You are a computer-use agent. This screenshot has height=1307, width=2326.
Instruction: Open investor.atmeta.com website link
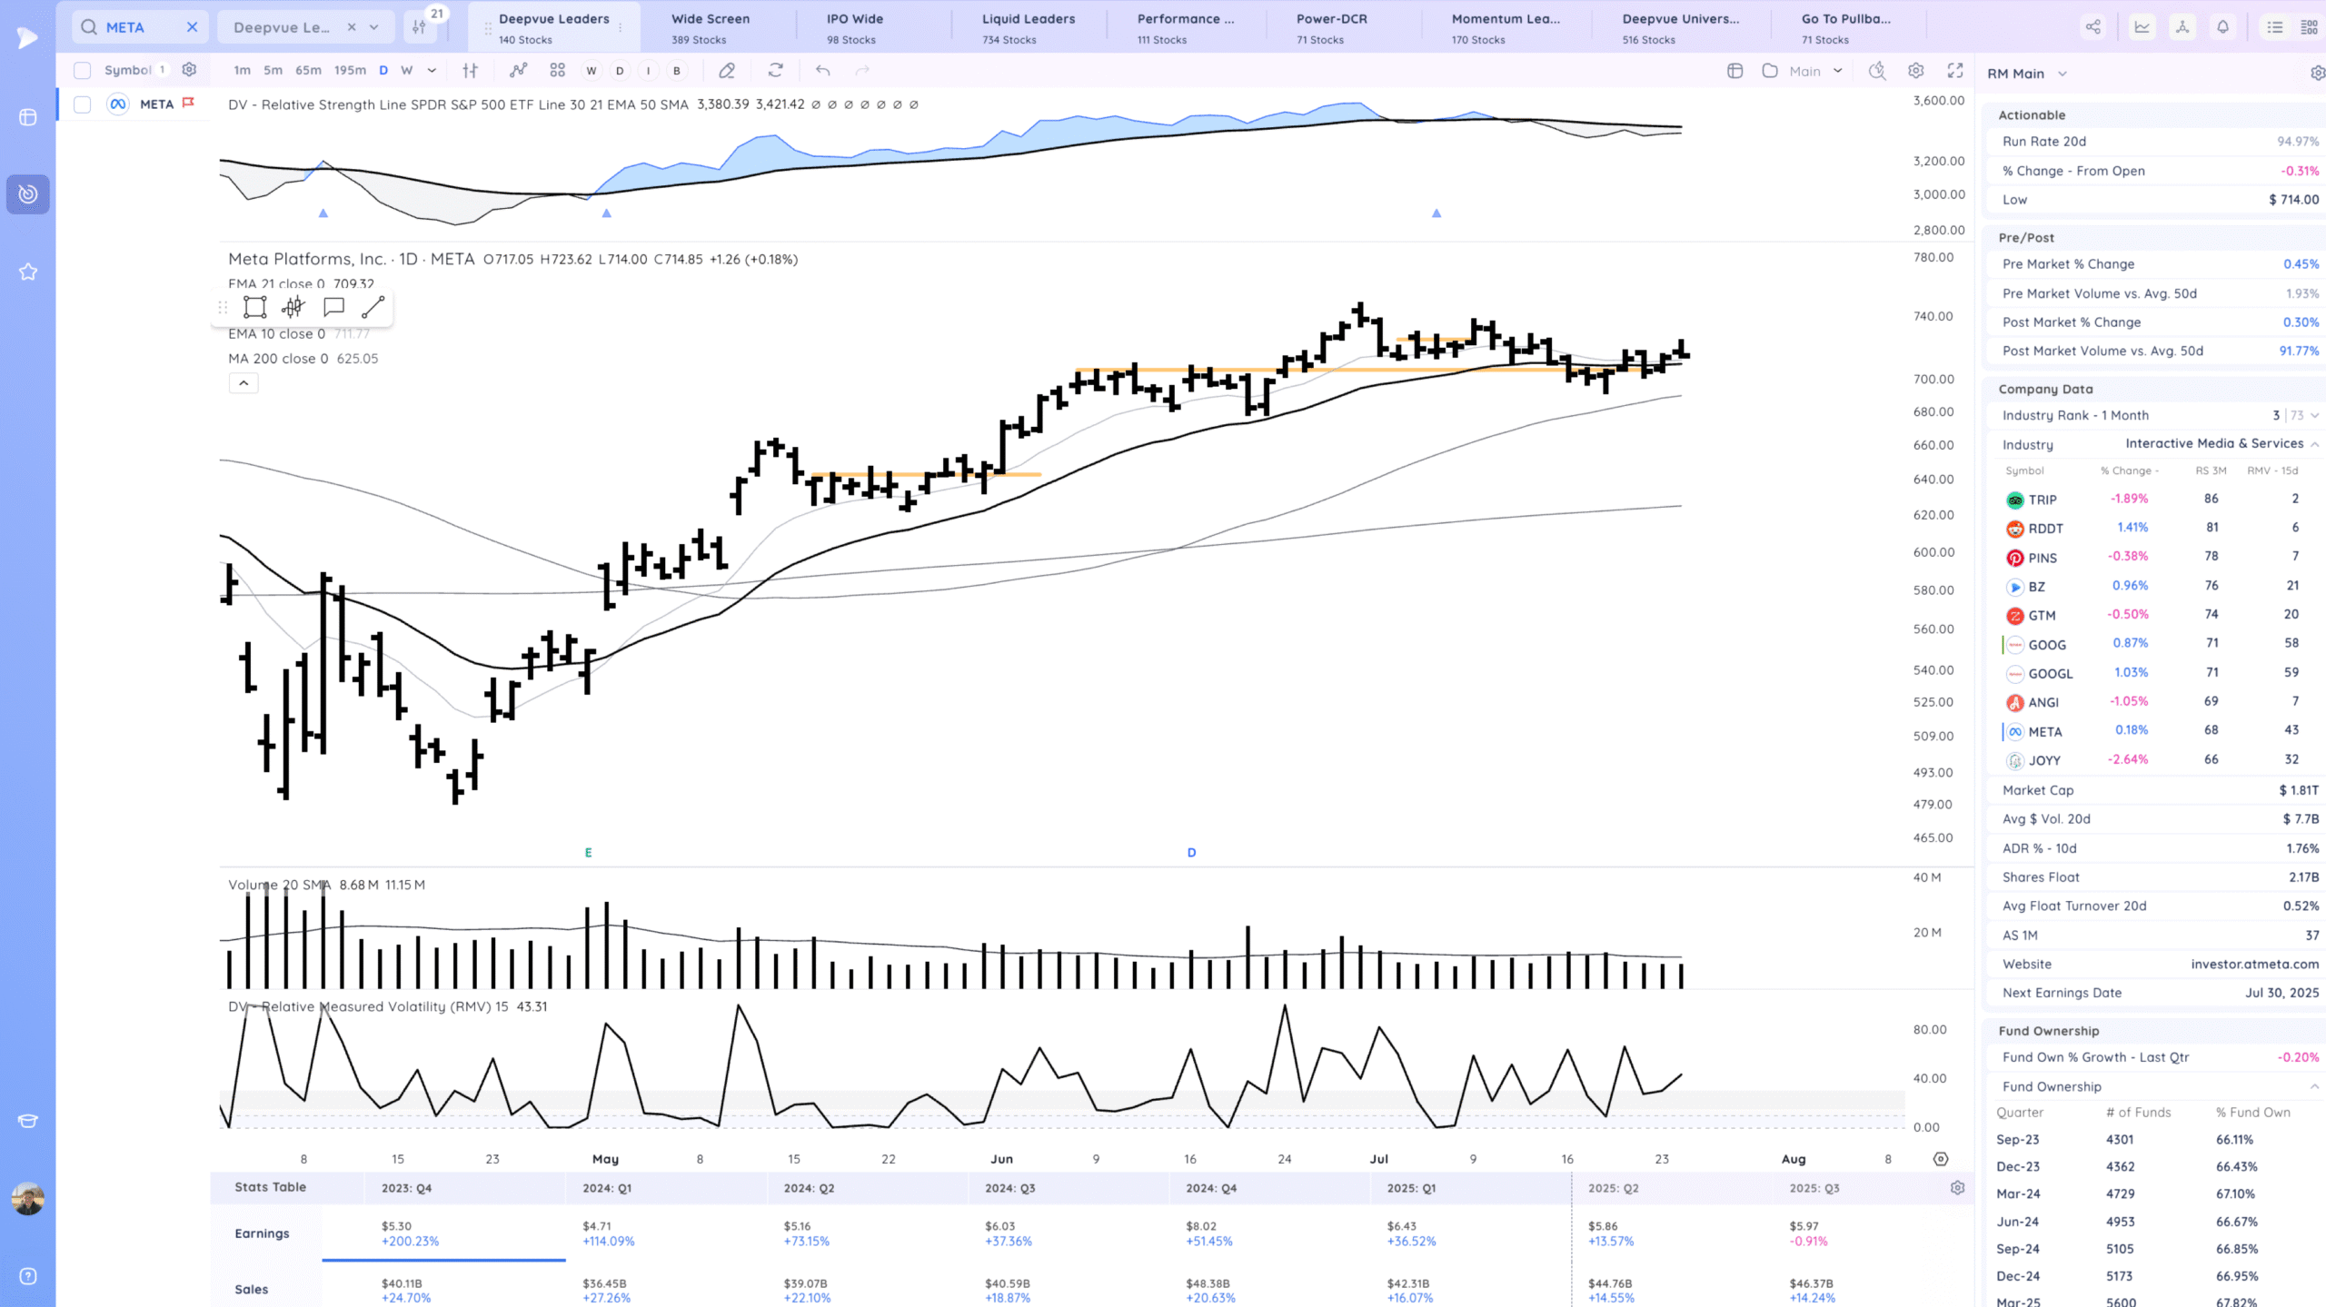tap(2254, 964)
